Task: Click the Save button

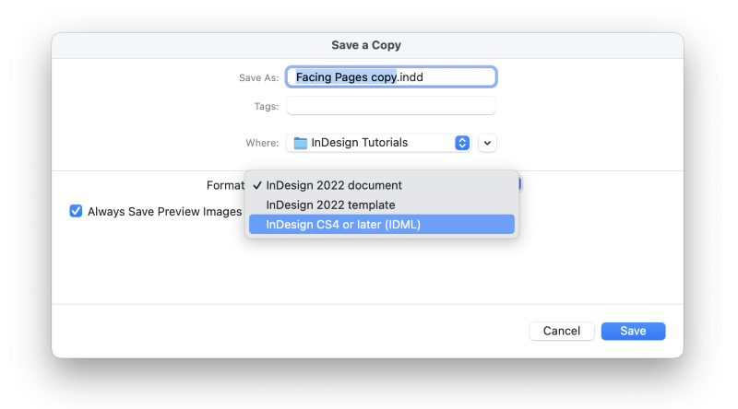Action: [633, 331]
